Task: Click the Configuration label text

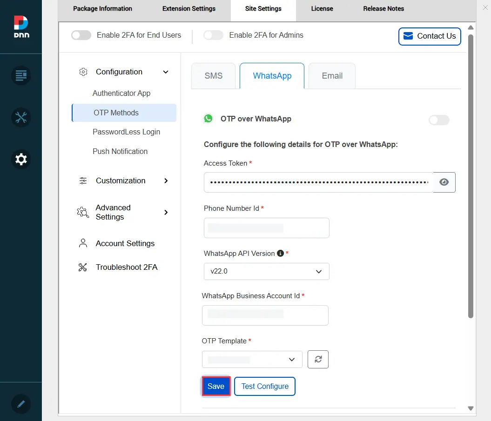Action: 119,72
